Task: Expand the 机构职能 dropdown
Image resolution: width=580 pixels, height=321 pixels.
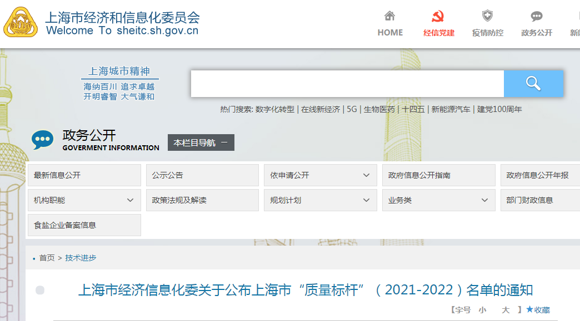Action: point(84,200)
